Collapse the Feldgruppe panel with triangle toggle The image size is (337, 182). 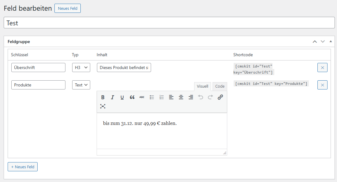[x=331, y=41]
